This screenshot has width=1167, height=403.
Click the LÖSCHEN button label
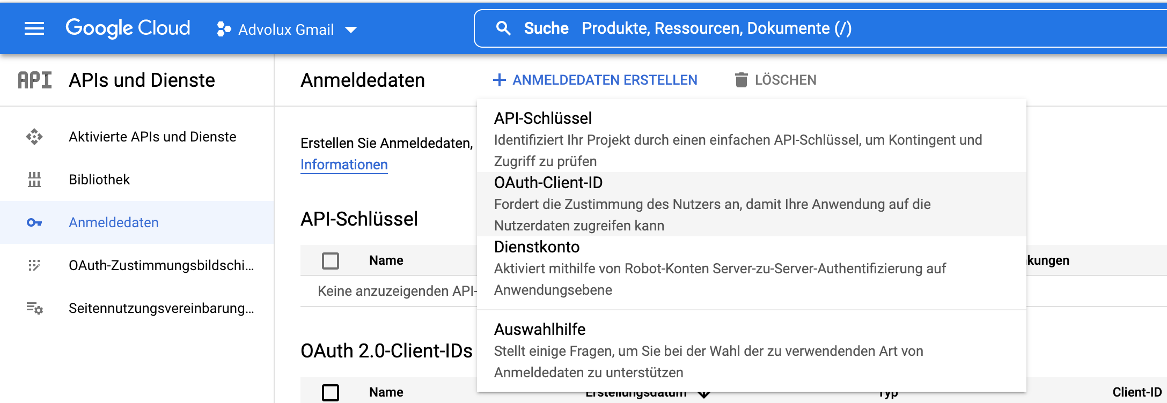pos(786,80)
